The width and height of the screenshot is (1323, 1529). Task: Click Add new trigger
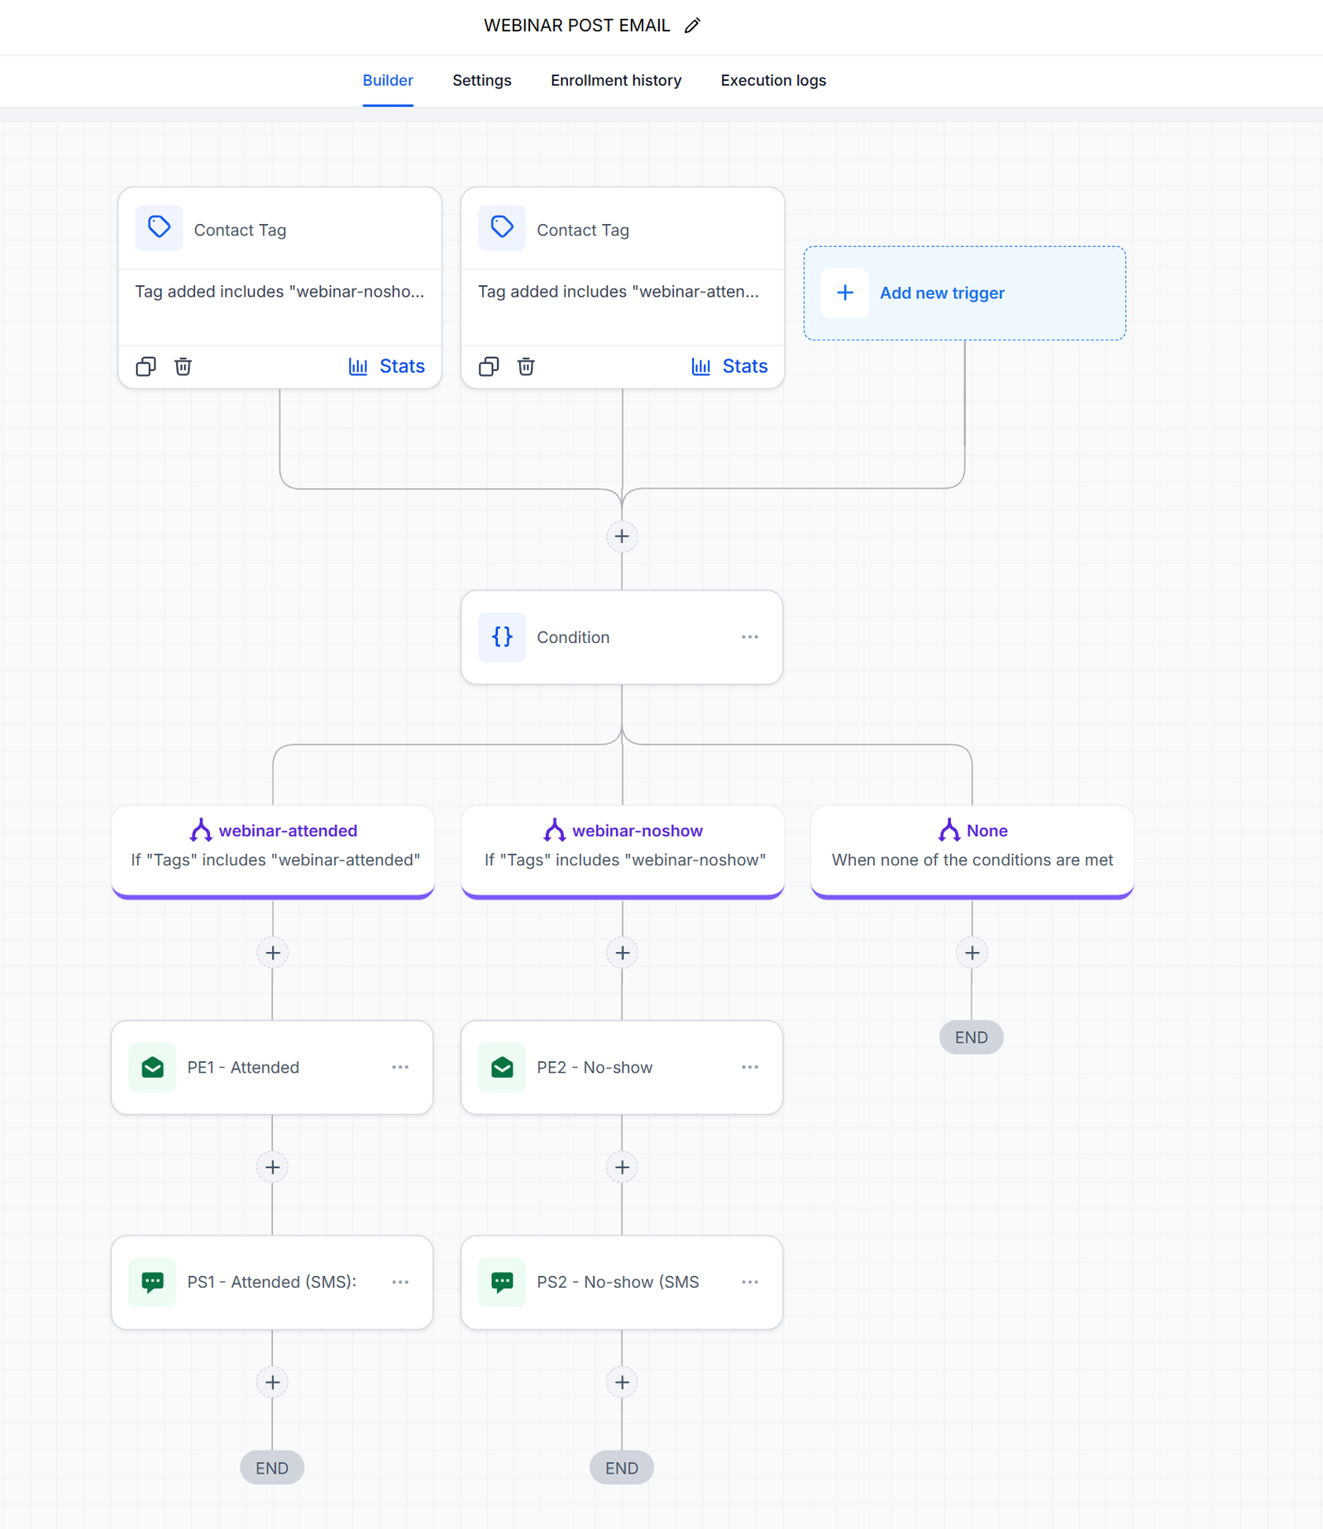965,293
